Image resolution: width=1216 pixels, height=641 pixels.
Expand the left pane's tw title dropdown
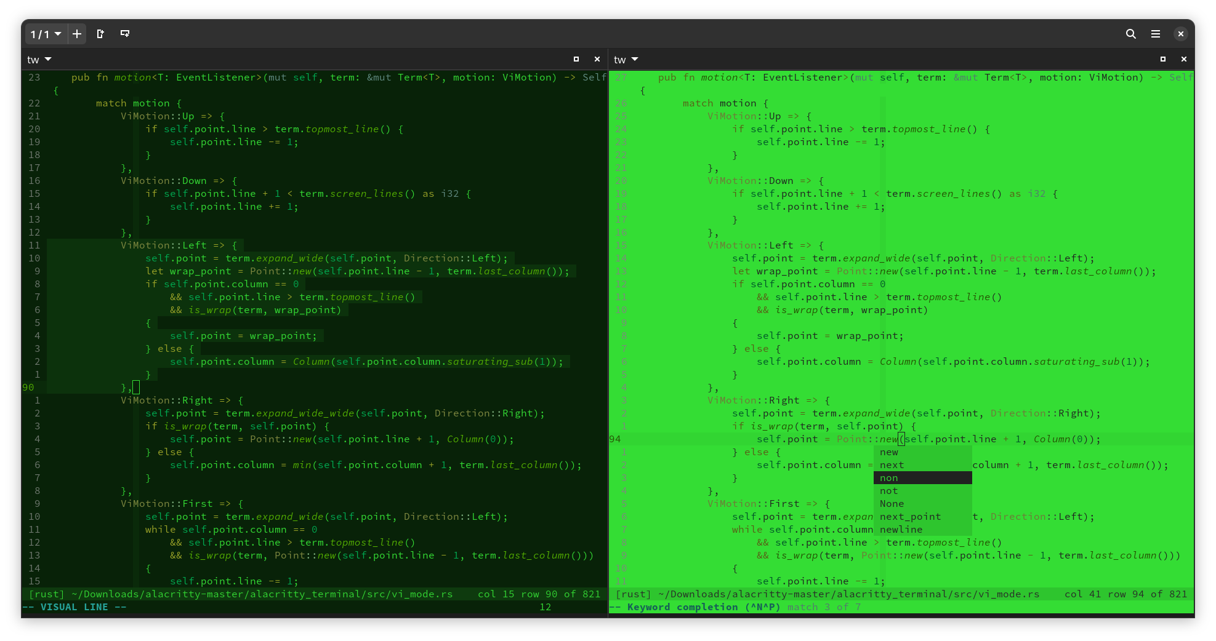point(38,59)
